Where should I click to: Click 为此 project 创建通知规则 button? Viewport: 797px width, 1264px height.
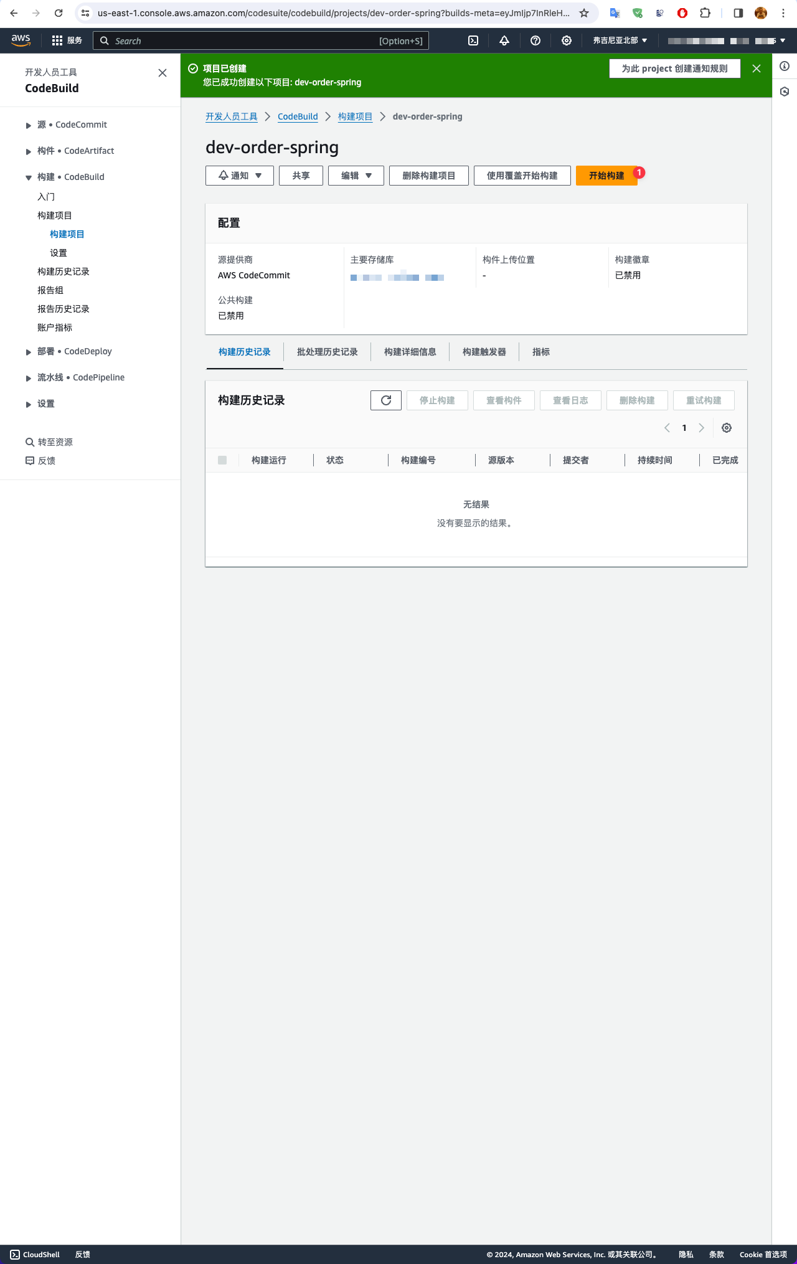675,68
